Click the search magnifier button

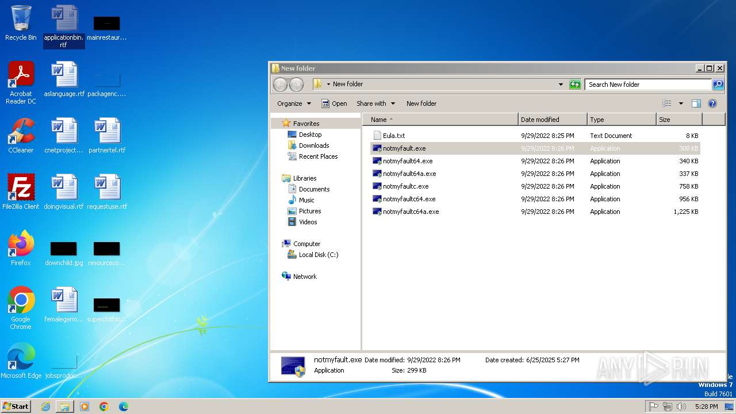click(x=718, y=85)
